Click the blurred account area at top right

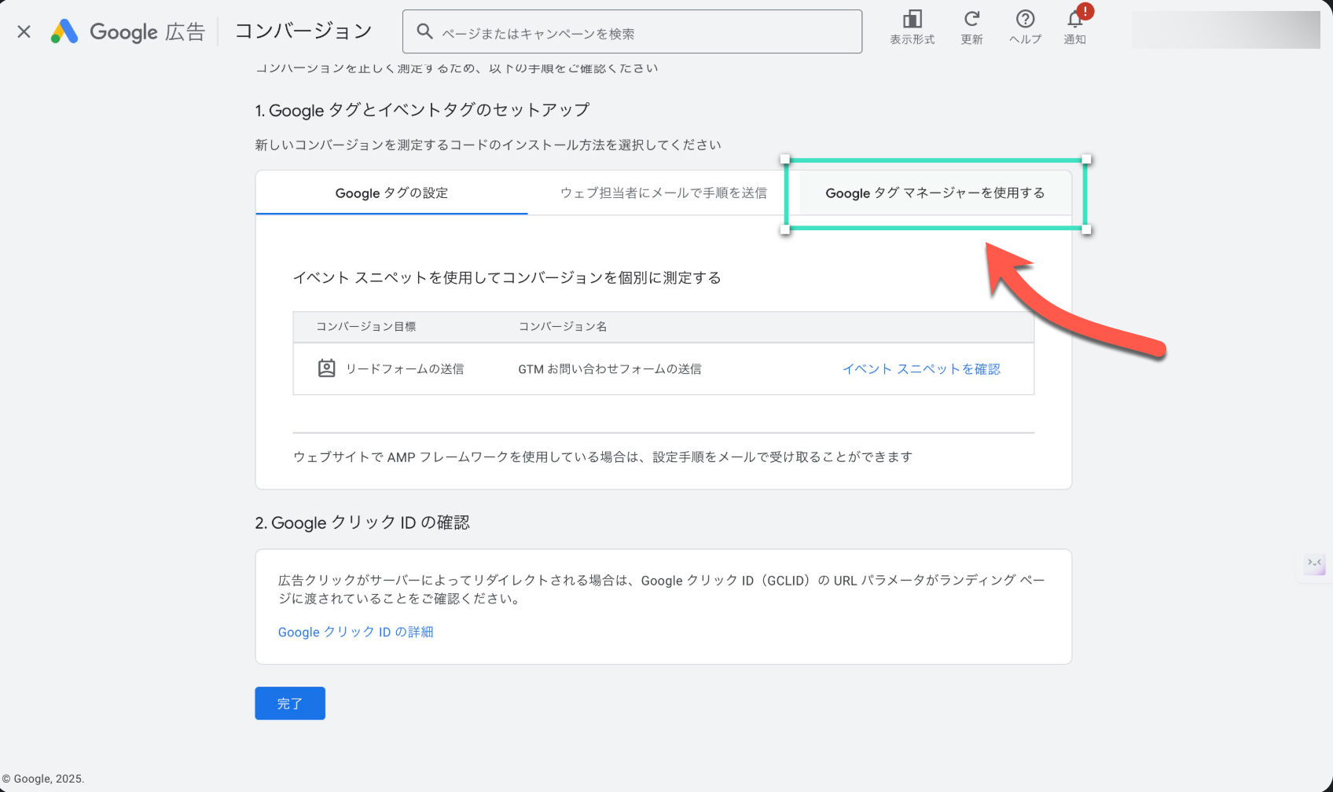(x=1225, y=31)
